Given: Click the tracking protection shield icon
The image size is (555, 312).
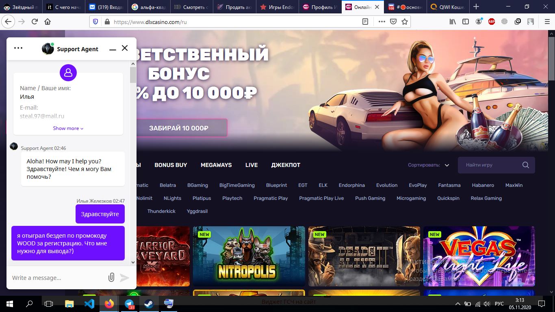Looking at the screenshot, I should click(95, 22).
